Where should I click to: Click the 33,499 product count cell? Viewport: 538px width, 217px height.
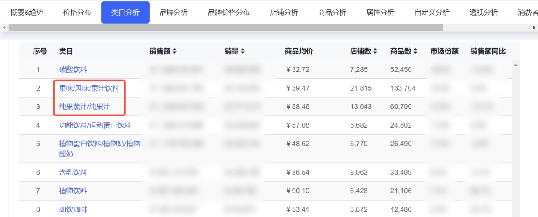[x=401, y=172]
